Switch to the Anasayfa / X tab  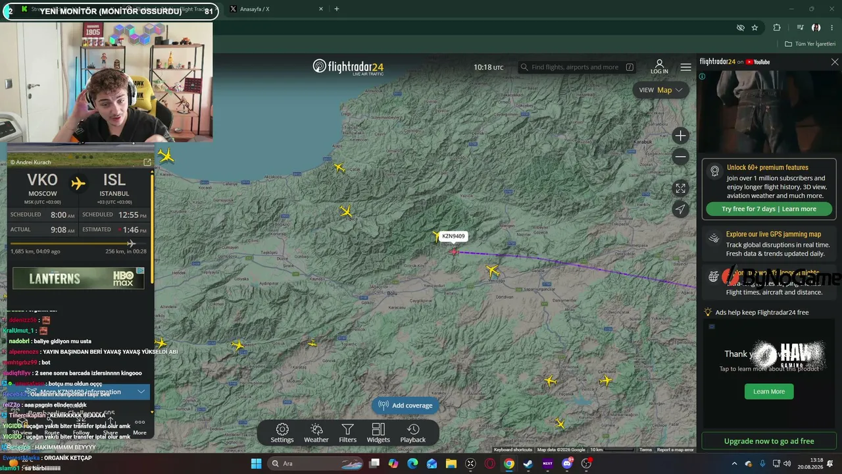point(275,9)
